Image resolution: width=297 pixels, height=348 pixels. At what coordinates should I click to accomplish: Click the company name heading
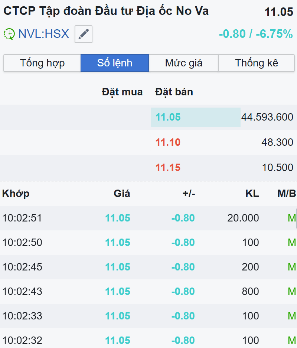106,11
